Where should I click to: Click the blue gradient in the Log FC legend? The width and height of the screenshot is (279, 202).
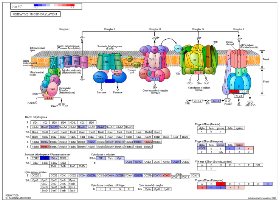coord(42,5)
